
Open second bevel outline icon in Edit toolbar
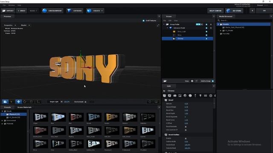169,96
